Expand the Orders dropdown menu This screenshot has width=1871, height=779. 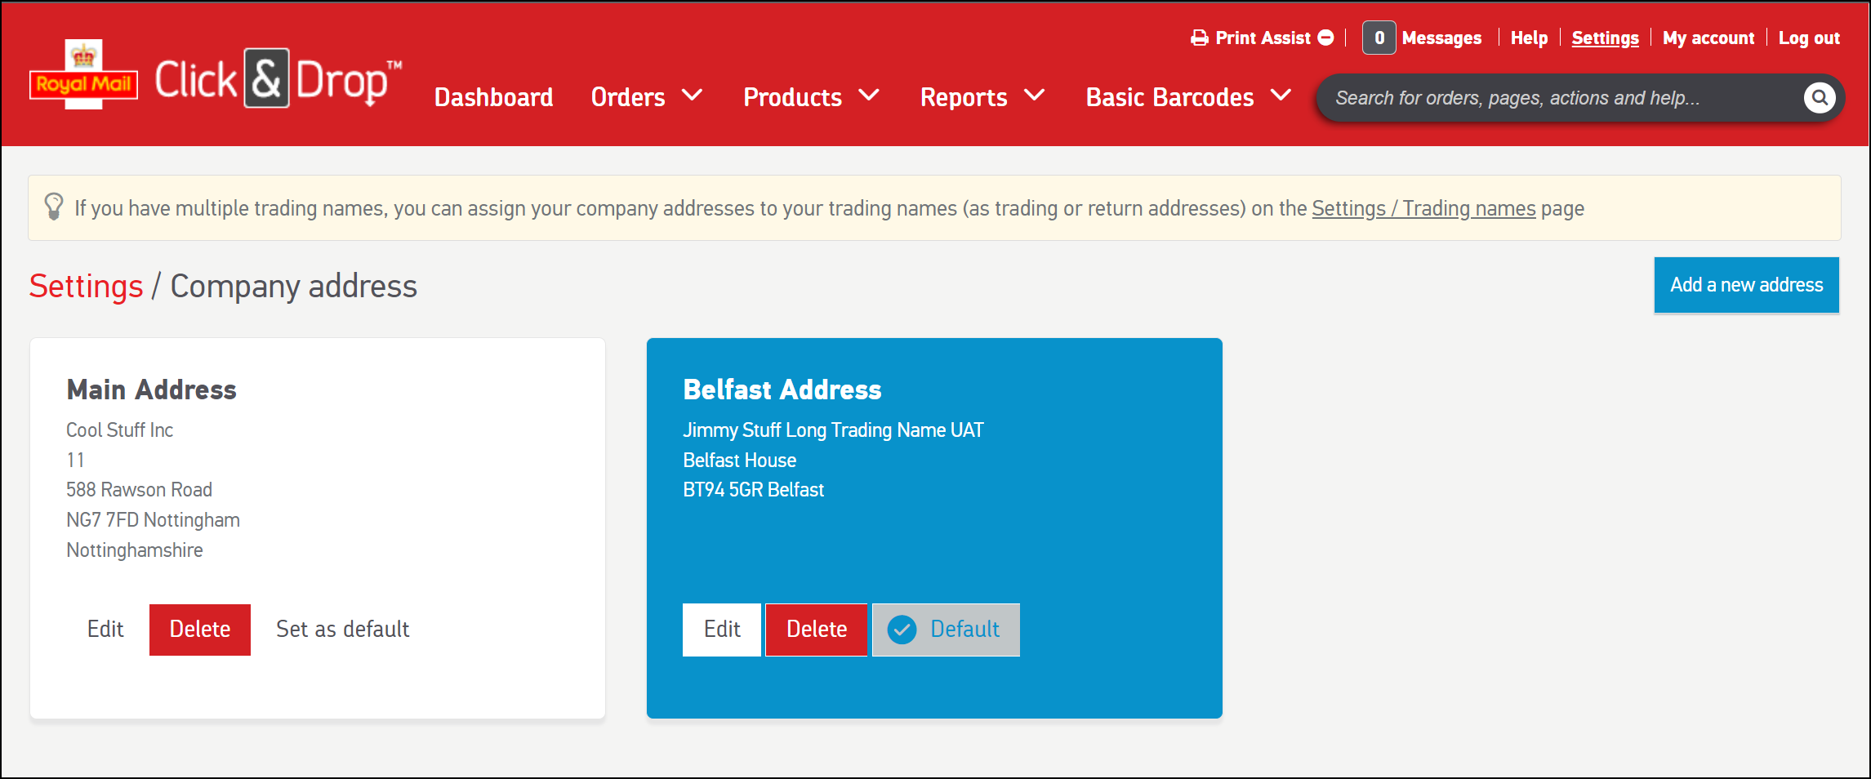click(x=646, y=97)
